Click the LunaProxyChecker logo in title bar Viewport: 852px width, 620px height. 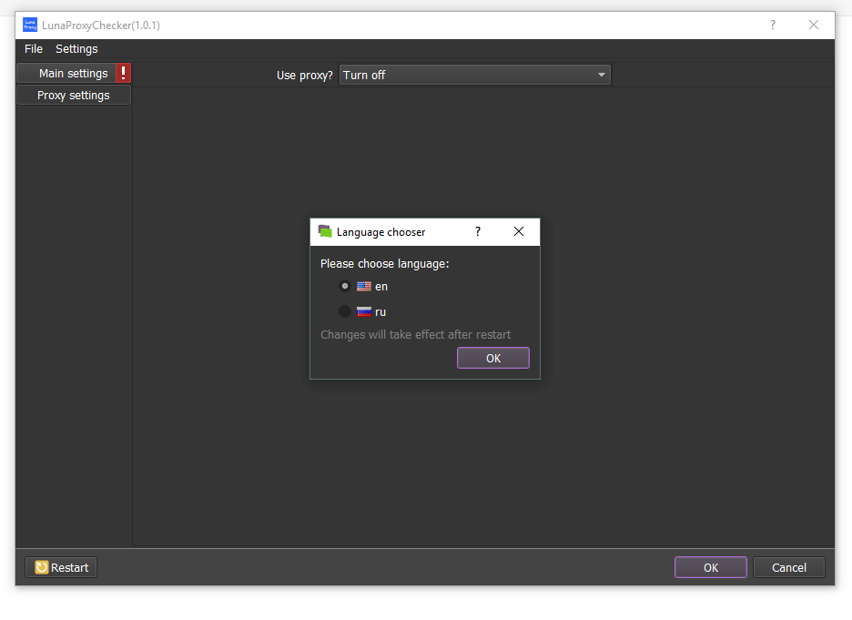30,25
